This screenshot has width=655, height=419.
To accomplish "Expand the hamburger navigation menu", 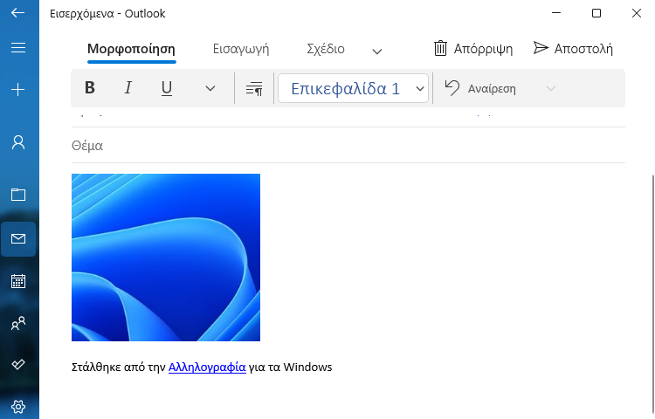I will (18, 48).
